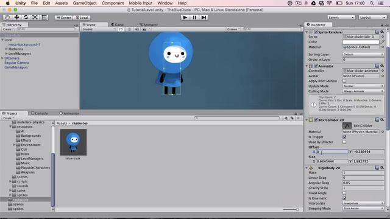Enable Apply Root Motion checkbox

(x=344, y=81)
